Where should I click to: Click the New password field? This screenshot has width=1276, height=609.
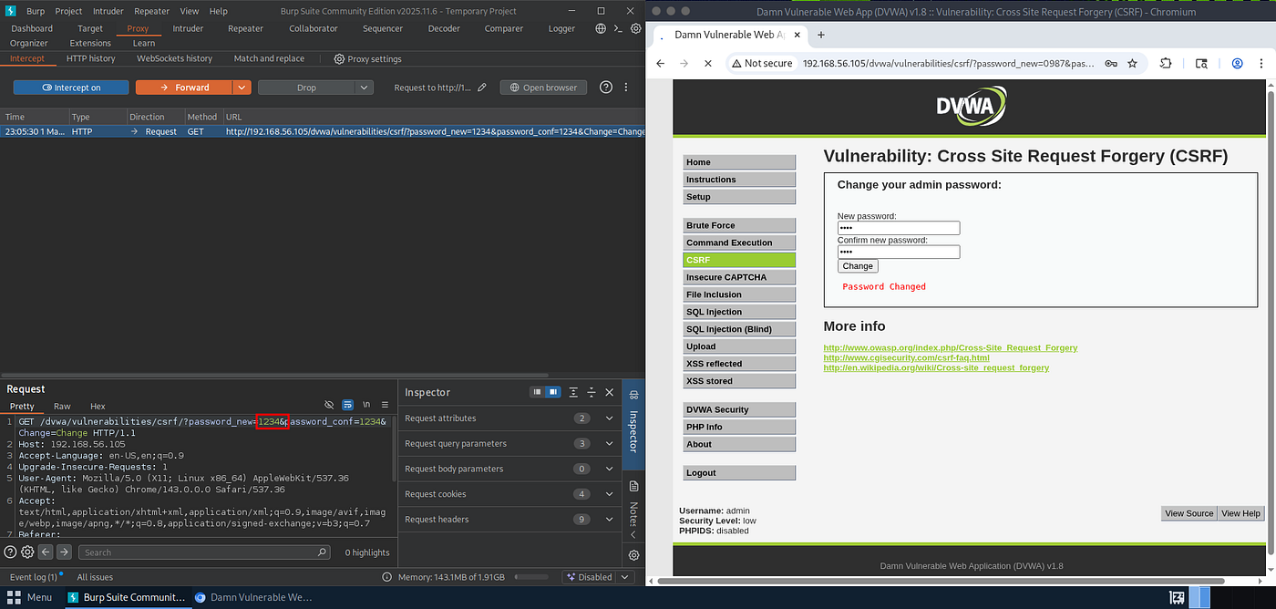click(899, 228)
